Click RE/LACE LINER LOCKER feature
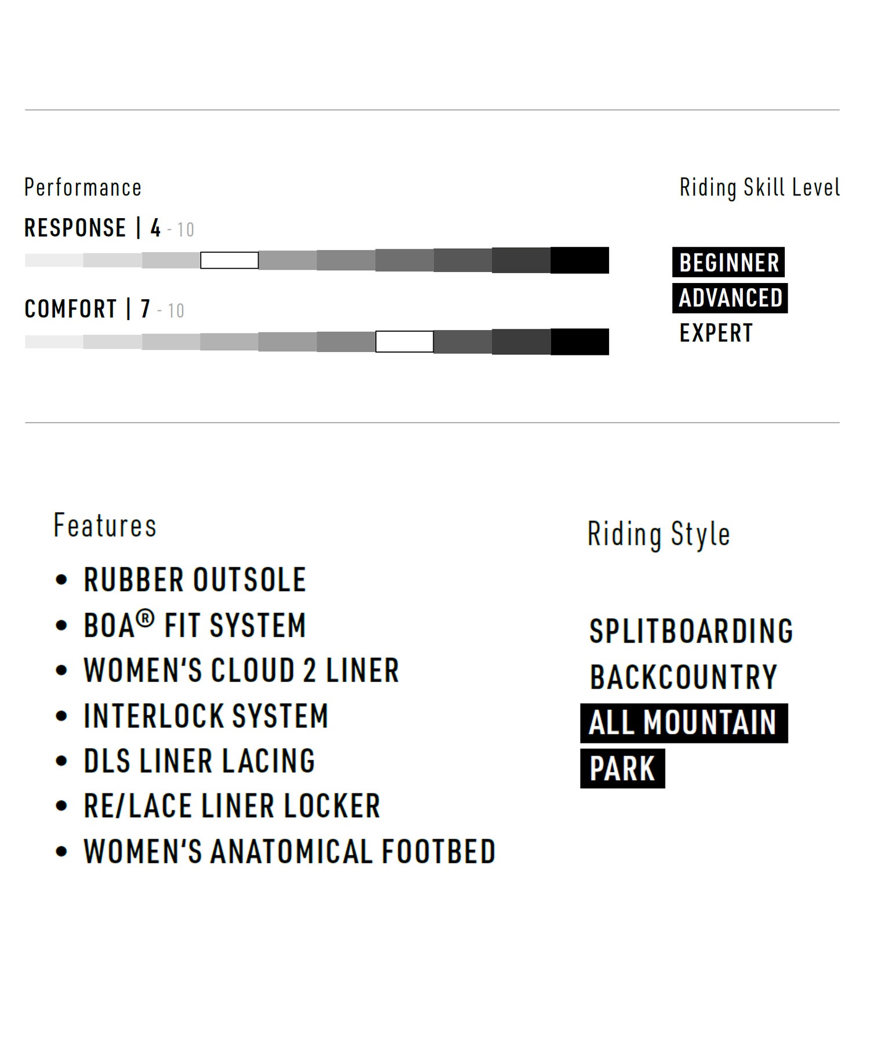The height and width of the screenshot is (1044, 870). coord(232,806)
